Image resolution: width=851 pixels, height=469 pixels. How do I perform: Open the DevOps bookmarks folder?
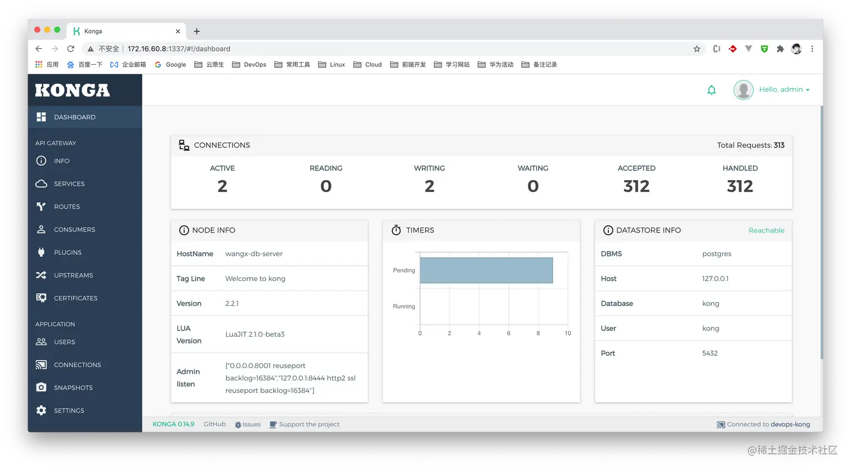[x=249, y=65]
